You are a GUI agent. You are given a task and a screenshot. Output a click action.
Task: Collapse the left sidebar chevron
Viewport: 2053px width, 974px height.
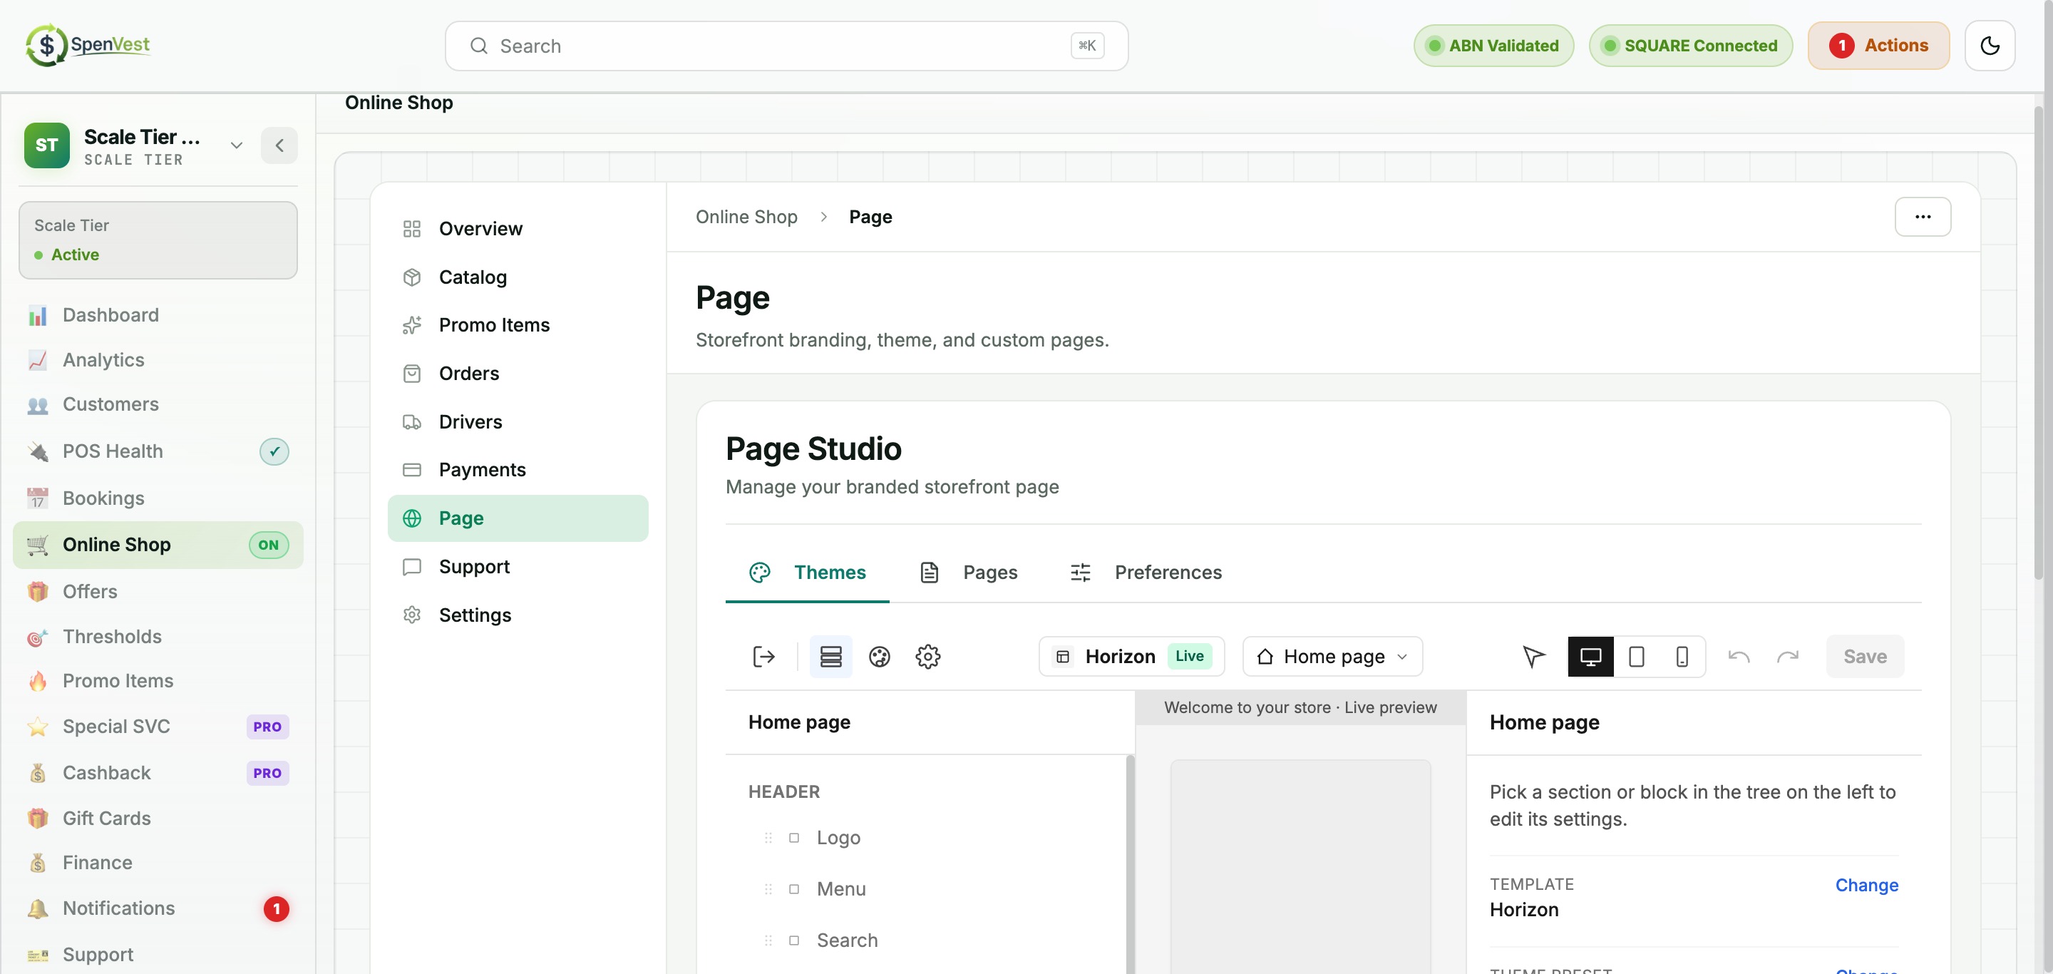pyautogui.click(x=279, y=145)
